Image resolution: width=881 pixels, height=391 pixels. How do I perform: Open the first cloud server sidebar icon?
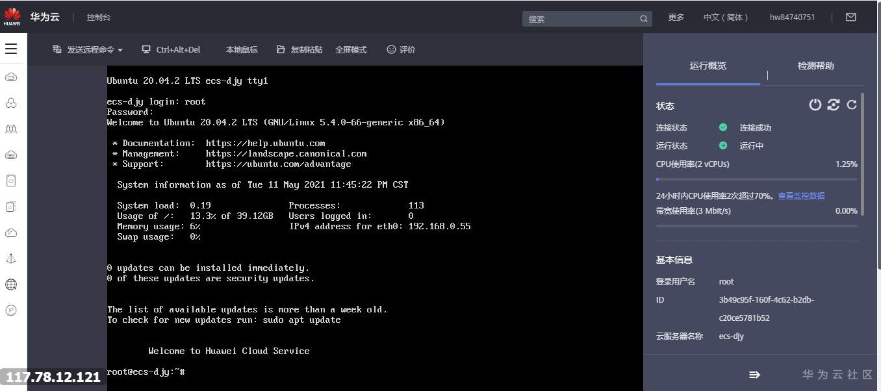tap(11, 77)
